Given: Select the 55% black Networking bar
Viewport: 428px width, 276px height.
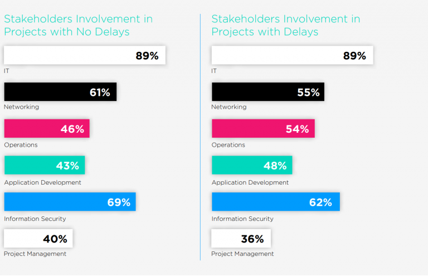Looking at the screenshot, I should click(x=267, y=92).
